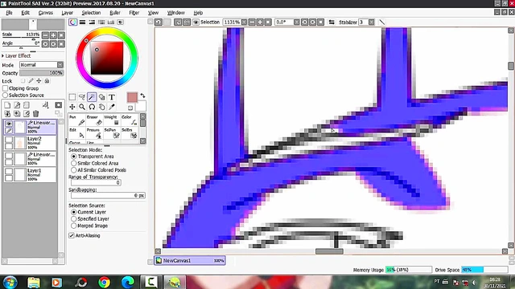This screenshot has width=515, height=289.
Task: Open the Selection menu
Action: coord(91,13)
